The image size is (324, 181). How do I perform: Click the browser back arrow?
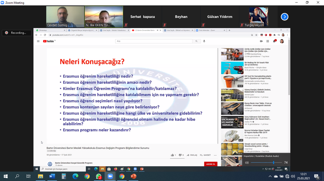point(36,35)
